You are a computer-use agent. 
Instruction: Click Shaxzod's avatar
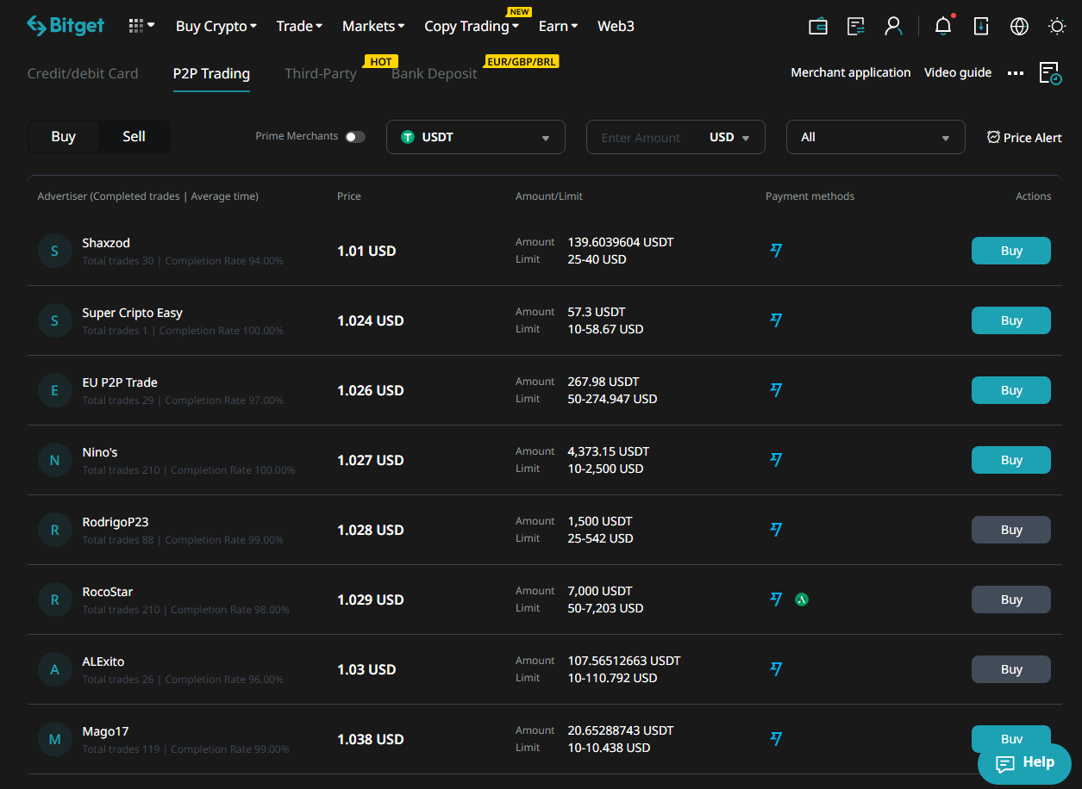(55, 252)
